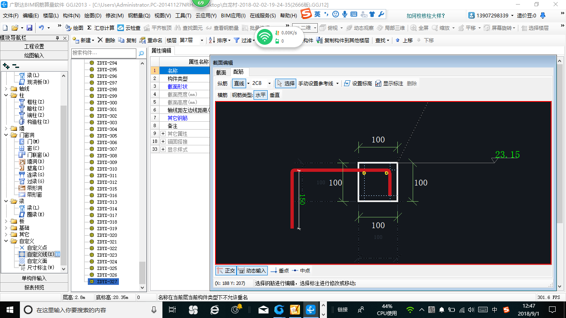Open the 楼层 第7层 floor dropdown

point(202,40)
